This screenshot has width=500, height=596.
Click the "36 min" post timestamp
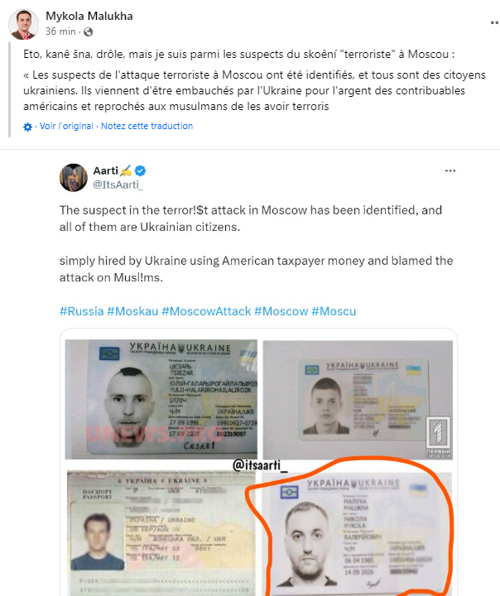[60, 31]
